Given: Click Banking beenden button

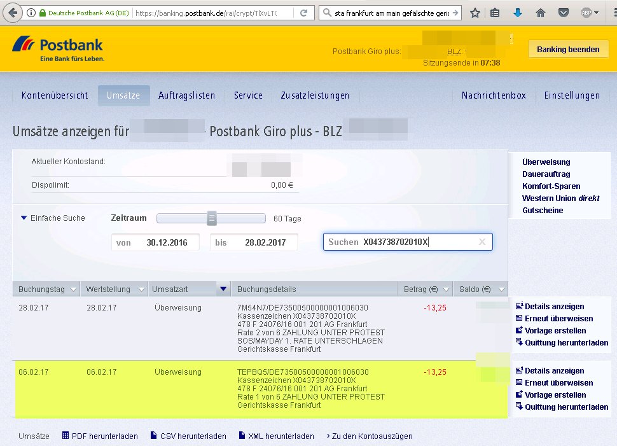Looking at the screenshot, I should click(x=568, y=49).
